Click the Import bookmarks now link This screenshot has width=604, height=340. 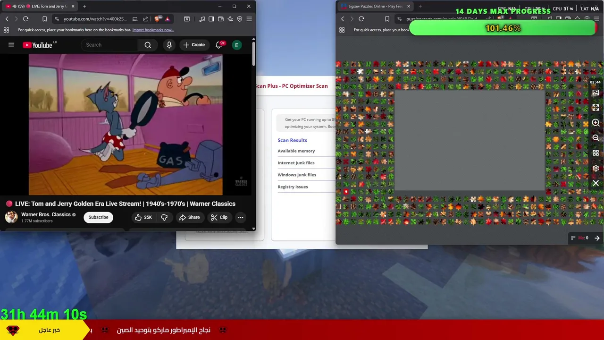click(x=153, y=30)
